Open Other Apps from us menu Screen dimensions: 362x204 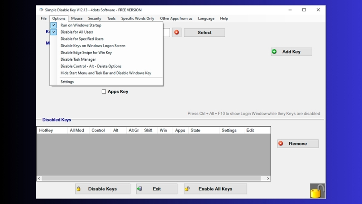click(x=176, y=18)
